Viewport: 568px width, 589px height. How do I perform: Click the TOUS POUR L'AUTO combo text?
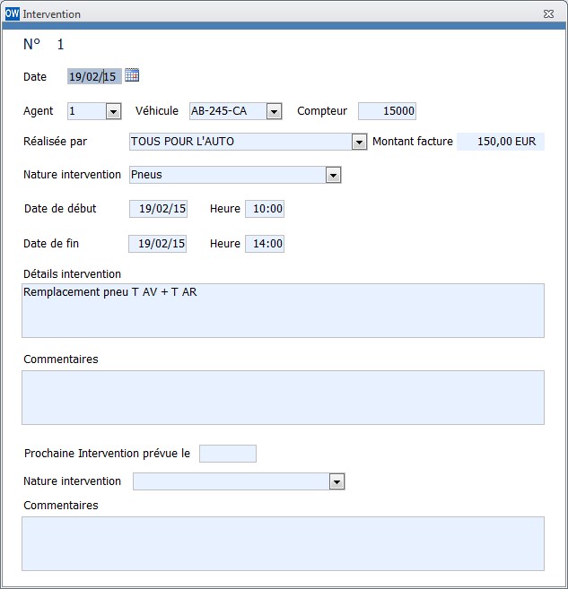pos(182,142)
